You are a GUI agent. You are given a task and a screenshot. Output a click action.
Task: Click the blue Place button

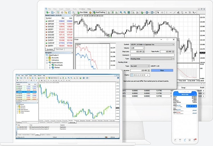coord(162,70)
